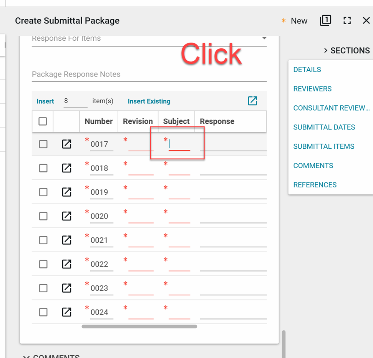
Task: Toggle the select-all checkbox in header
Action: click(43, 121)
